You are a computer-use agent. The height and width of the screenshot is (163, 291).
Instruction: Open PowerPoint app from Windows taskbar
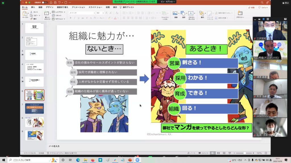(130, 160)
